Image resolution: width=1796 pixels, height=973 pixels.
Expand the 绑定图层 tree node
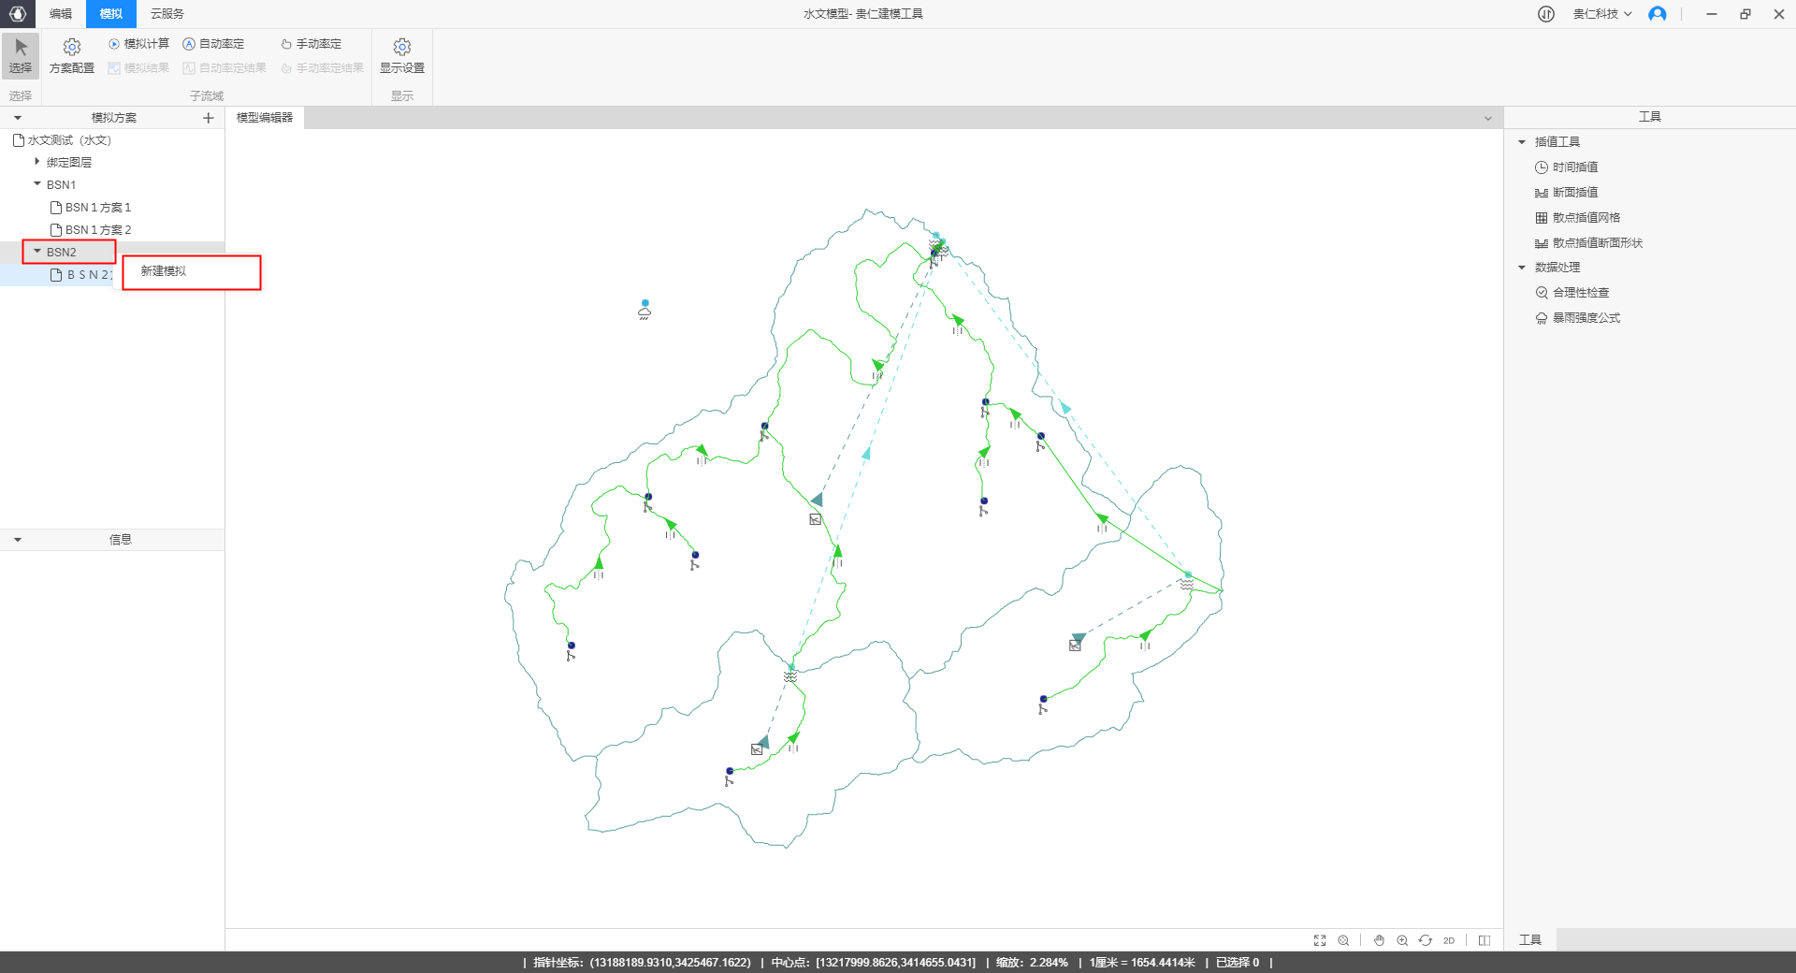37,162
